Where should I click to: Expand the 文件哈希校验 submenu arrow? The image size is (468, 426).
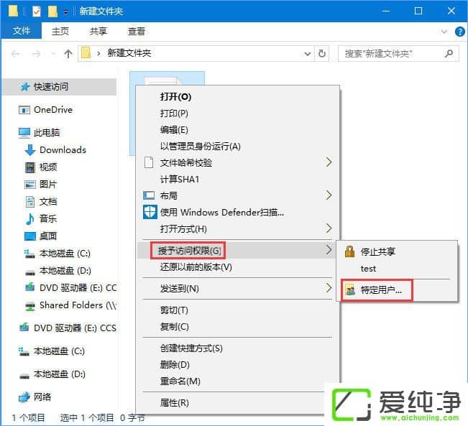329,162
